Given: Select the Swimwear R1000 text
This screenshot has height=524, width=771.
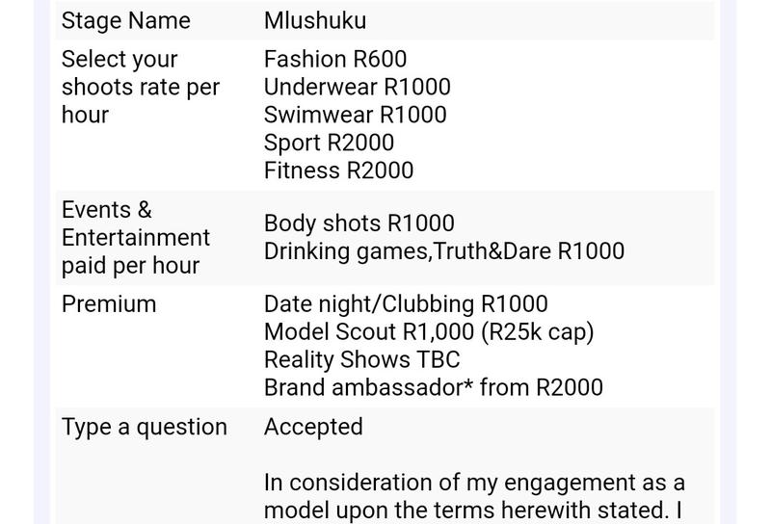Looking at the screenshot, I should coord(356,115).
